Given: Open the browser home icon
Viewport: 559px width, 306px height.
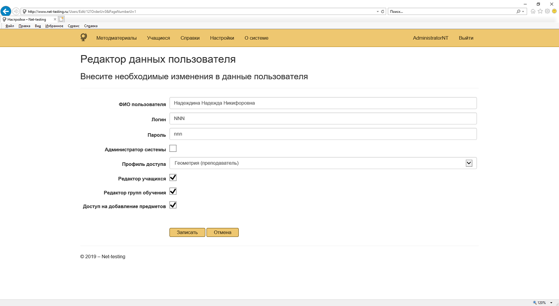Looking at the screenshot, I should [x=533, y=11].
